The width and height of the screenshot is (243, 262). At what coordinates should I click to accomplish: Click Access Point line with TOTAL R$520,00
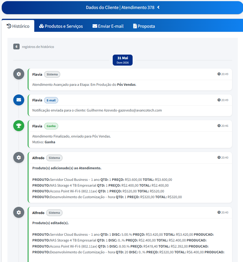point(98,191)
